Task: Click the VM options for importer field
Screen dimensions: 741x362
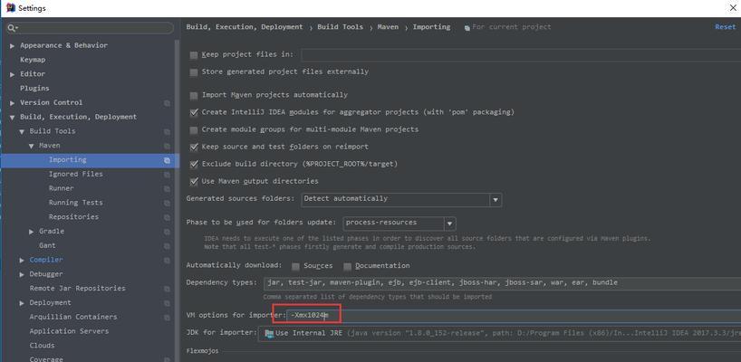Action: pyautogui.click(x=514, y=315)
